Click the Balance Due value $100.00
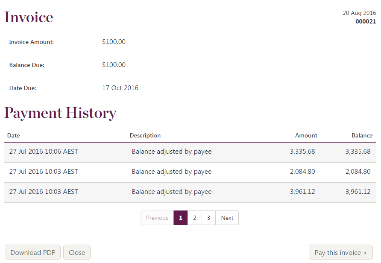This screenshot has width=381, height=263. tap(112, 65)
